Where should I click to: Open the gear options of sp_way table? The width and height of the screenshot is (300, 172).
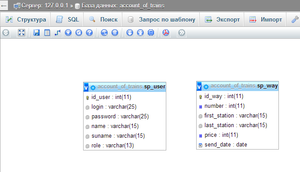click(206, 87)
